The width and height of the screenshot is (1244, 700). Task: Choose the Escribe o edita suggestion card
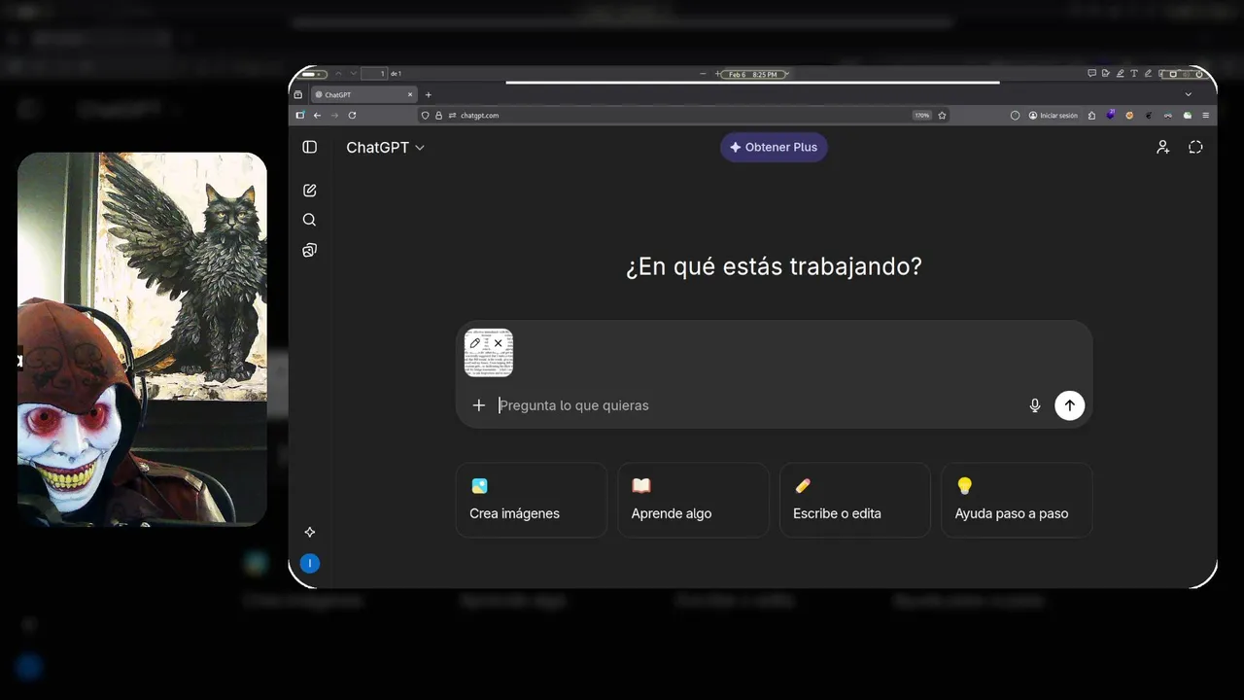click(x=855, y=500)
